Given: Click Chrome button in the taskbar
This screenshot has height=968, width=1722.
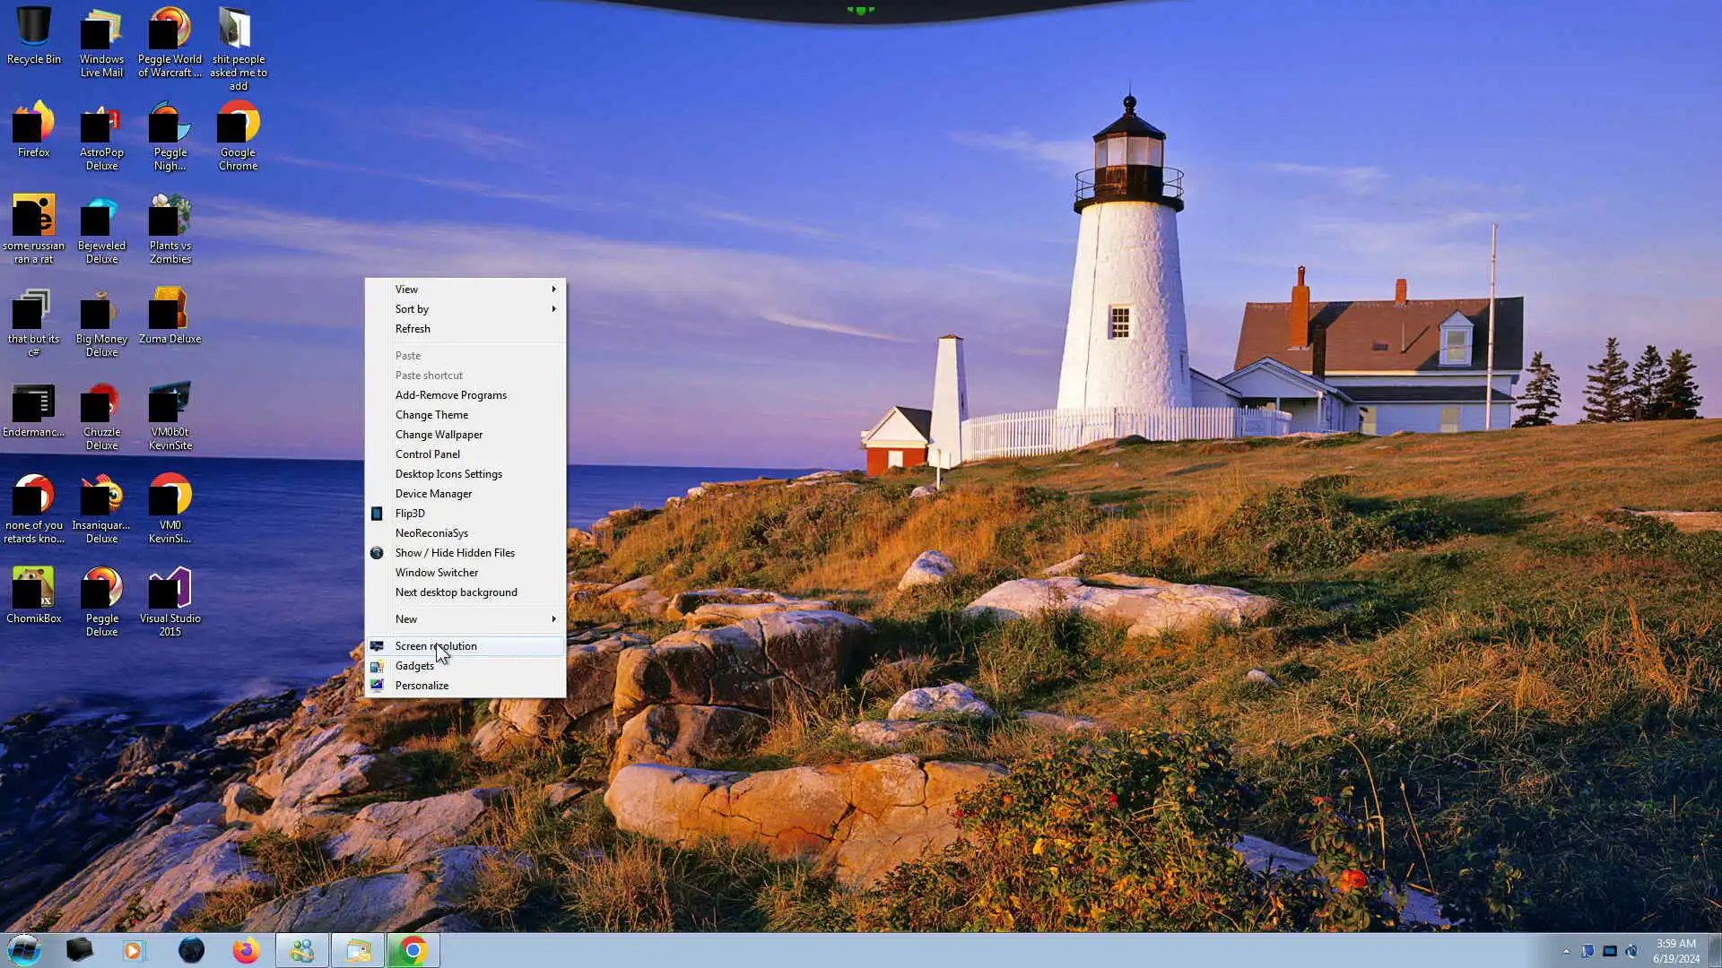Looking at the screenshot, I should coord(413,950).
